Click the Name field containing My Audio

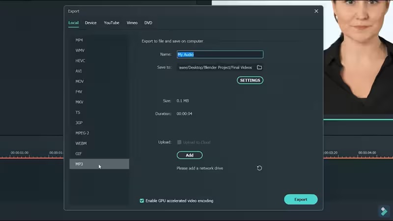[x=220, y=55]
